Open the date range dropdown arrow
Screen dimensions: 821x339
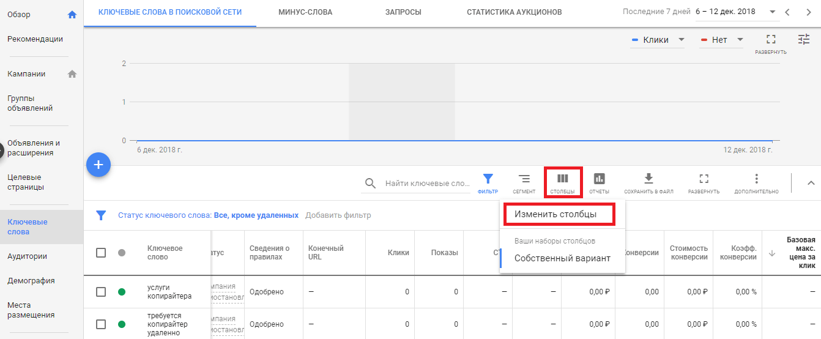tap(773, 12)
